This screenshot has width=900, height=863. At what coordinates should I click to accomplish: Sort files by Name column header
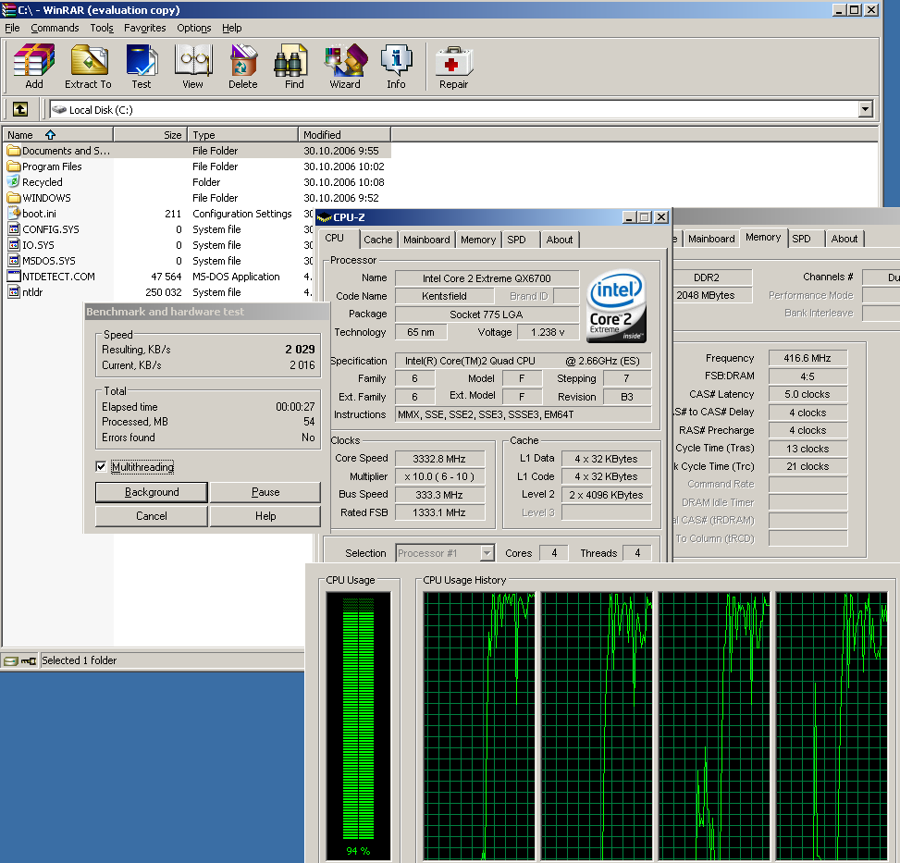click(x=58, y=135)
